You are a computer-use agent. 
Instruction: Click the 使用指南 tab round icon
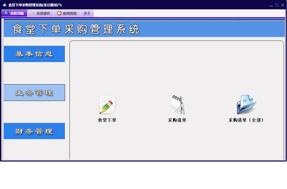(x=59, y=13)
